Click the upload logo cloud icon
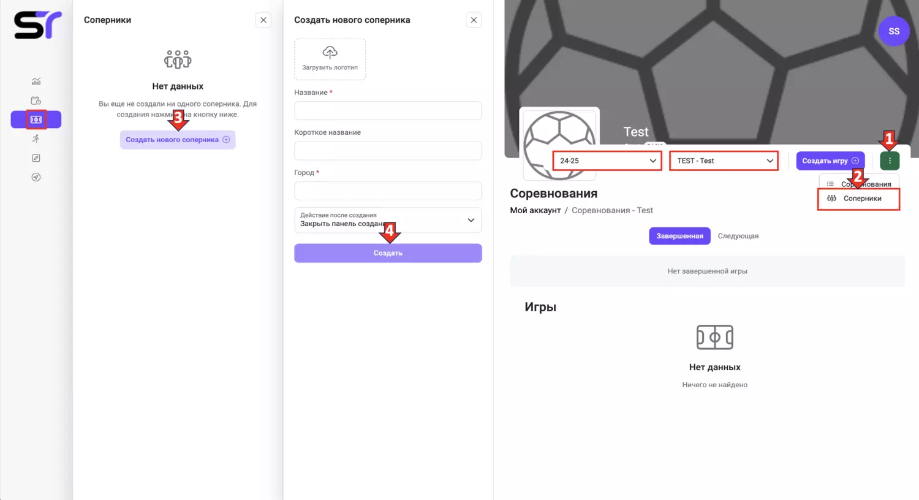Viewport: 919px width, 500px height. 330,53
